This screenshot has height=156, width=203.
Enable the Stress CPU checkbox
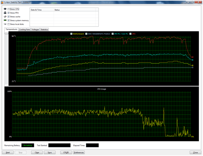[x=9, y=9]
